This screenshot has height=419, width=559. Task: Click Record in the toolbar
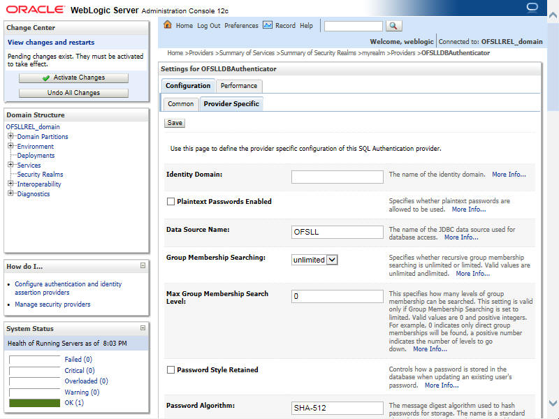click(x=285, y=26)
